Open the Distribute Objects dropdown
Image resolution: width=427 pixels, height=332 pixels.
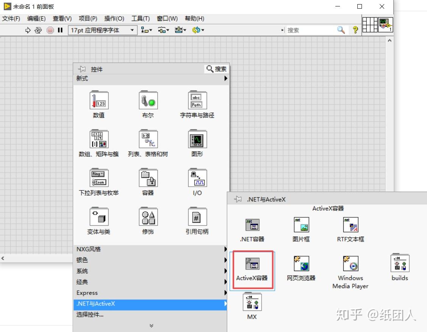[164, 30]
